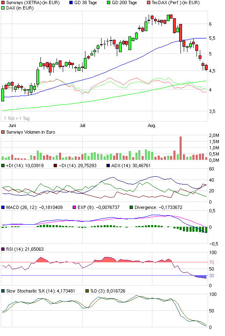Click the blue GD 38 Tage legend swatch
The image size is (225, 336).
pos(71,3)
